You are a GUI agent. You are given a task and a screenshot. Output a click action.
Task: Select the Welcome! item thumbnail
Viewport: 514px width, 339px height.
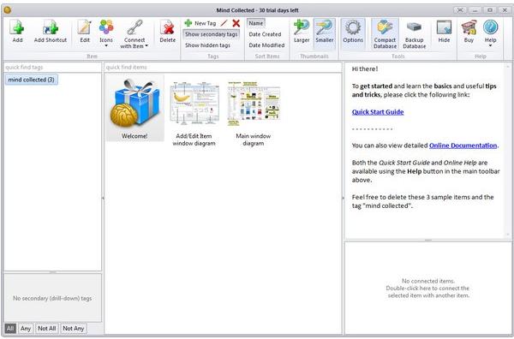(x=134, y=108)
